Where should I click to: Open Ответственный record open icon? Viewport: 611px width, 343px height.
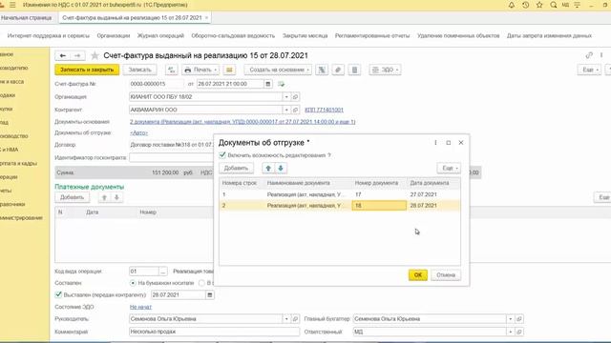point(519,332)
